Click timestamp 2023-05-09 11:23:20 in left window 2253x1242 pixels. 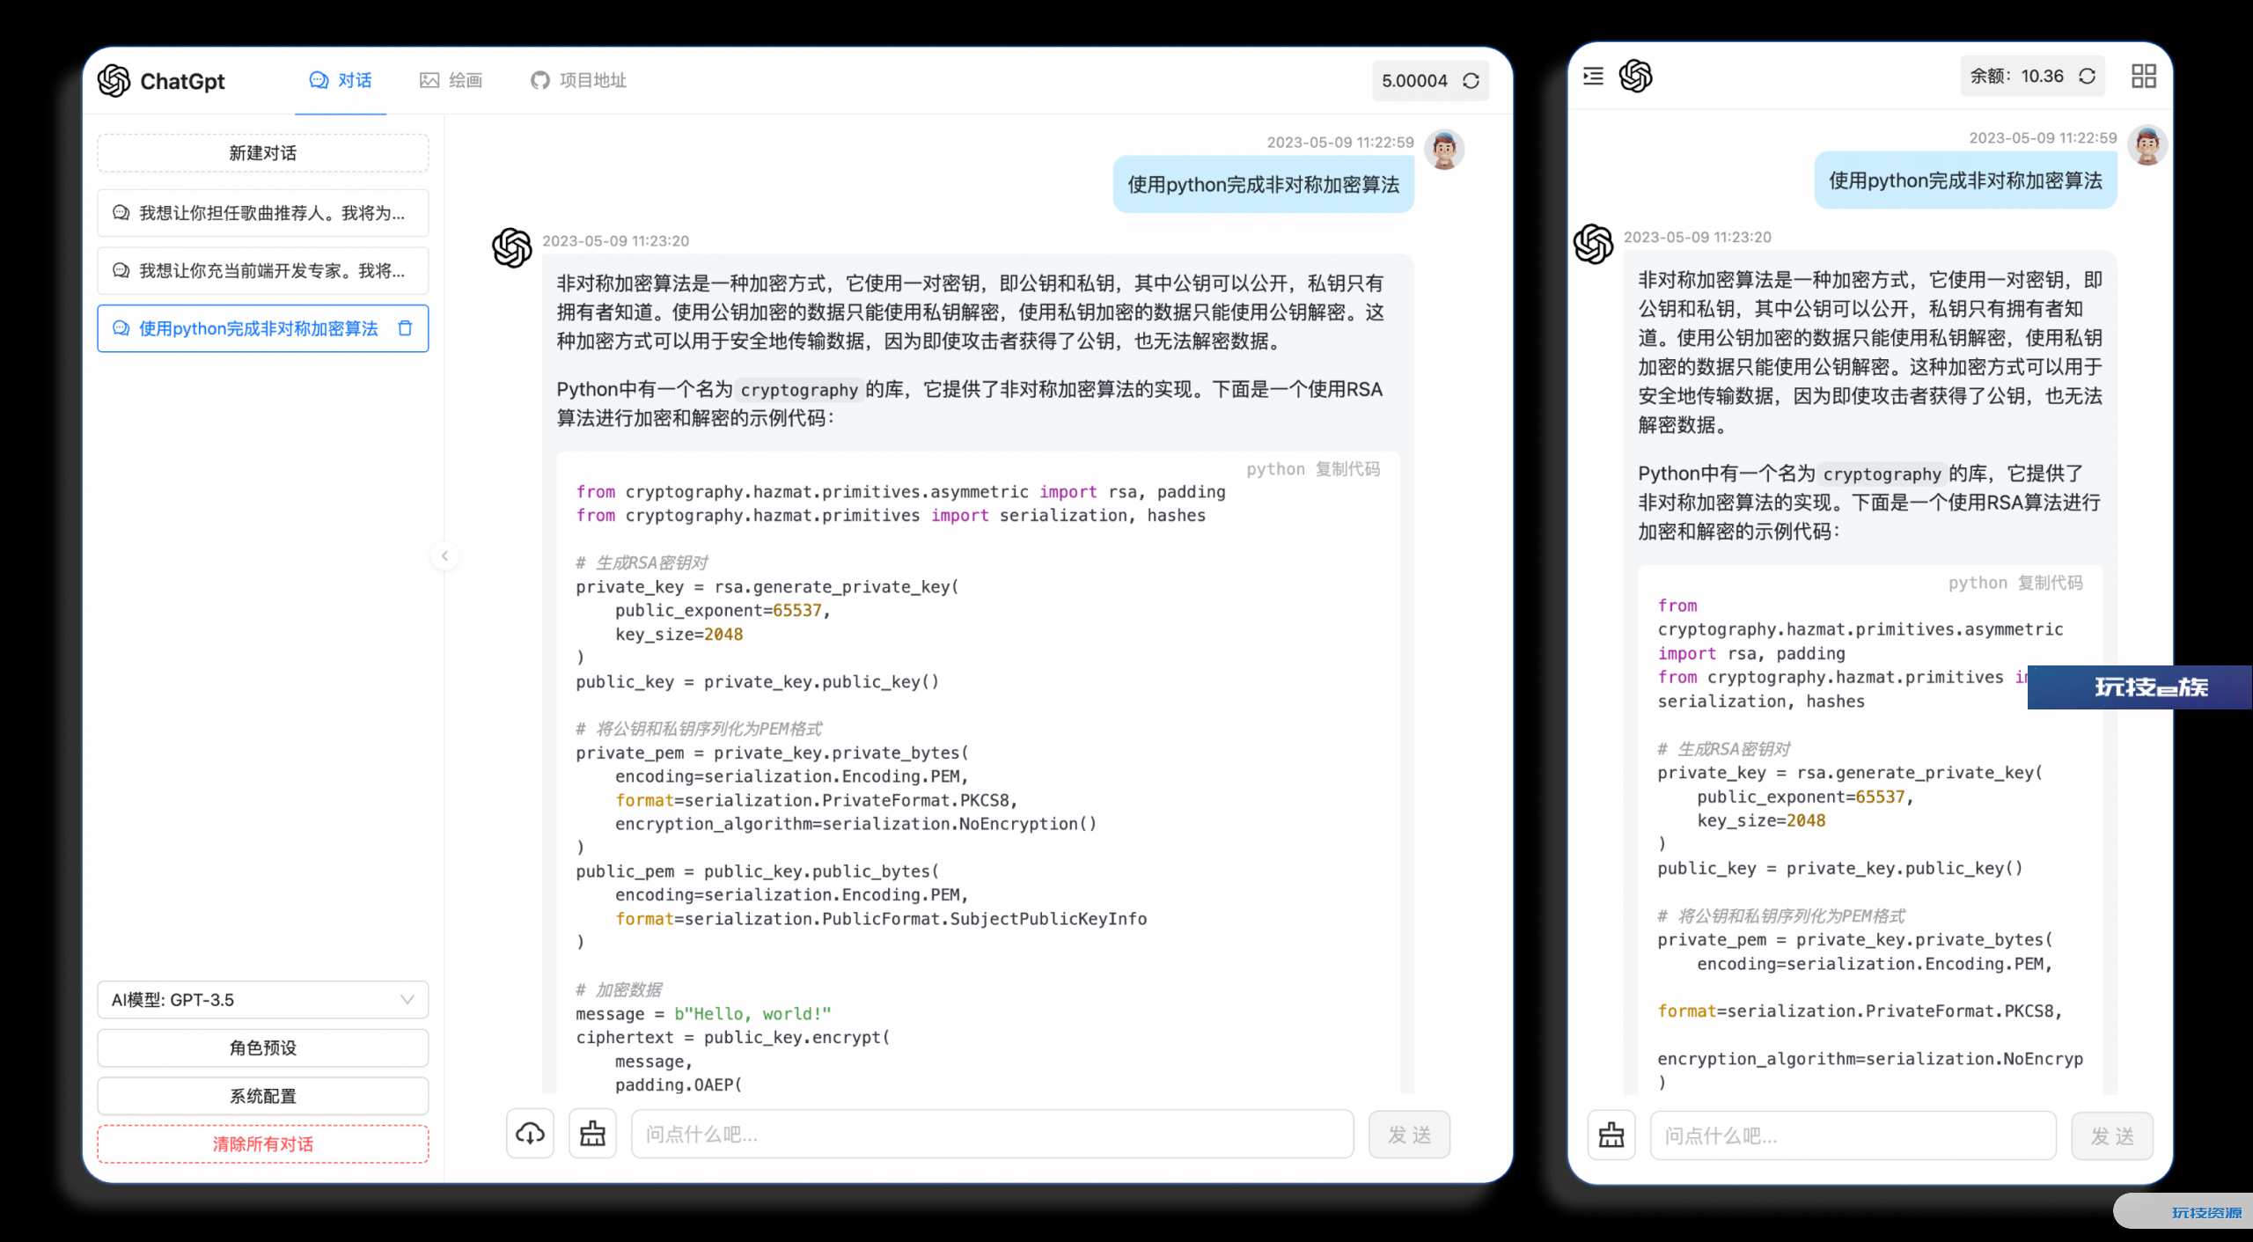615,241
